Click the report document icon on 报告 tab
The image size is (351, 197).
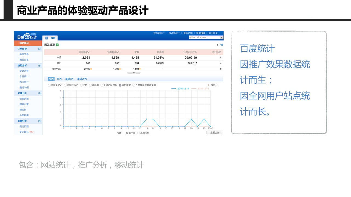click(x=47, y=38)
